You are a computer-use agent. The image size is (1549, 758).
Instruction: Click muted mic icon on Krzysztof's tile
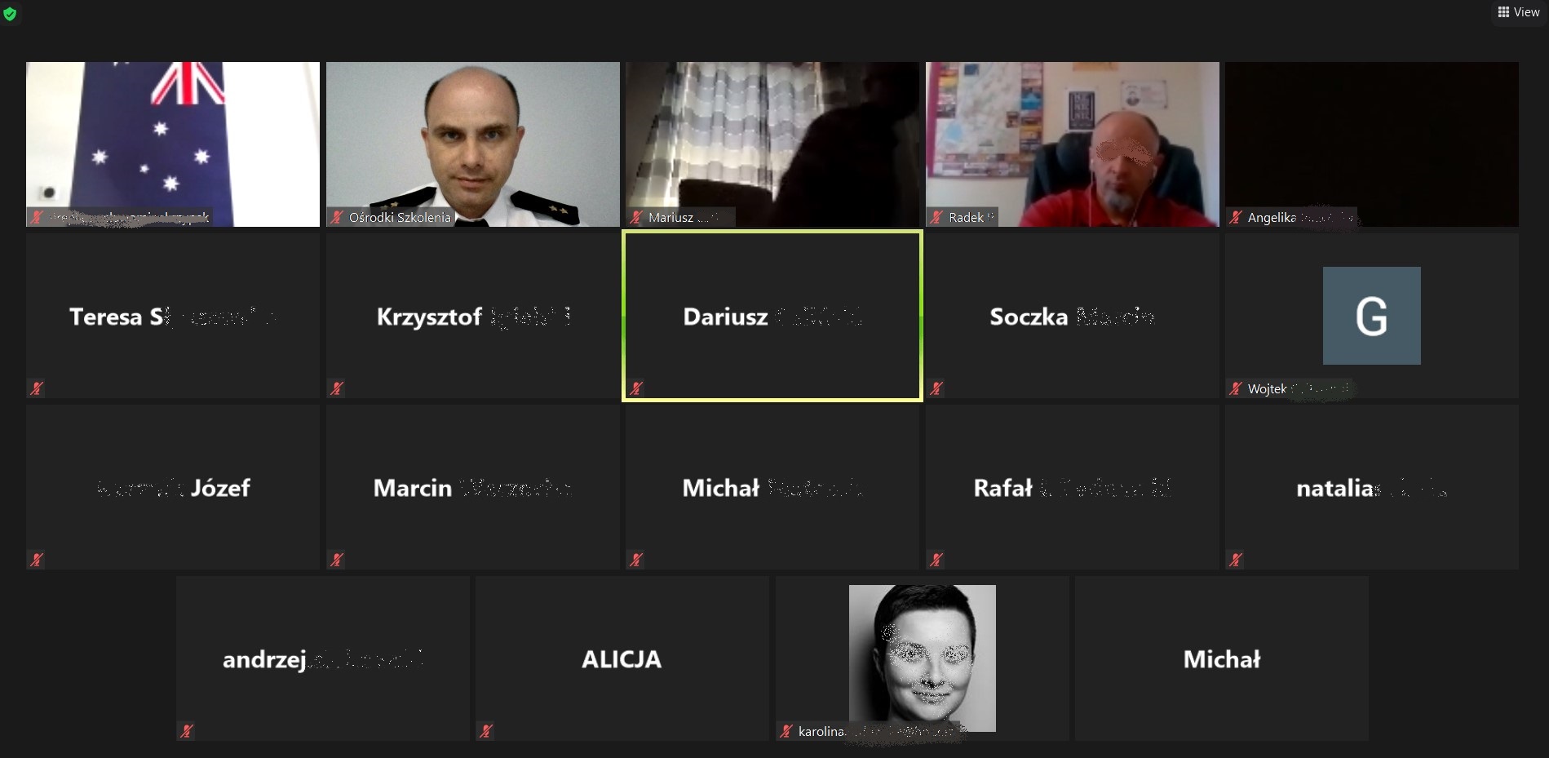coord(337,388)
